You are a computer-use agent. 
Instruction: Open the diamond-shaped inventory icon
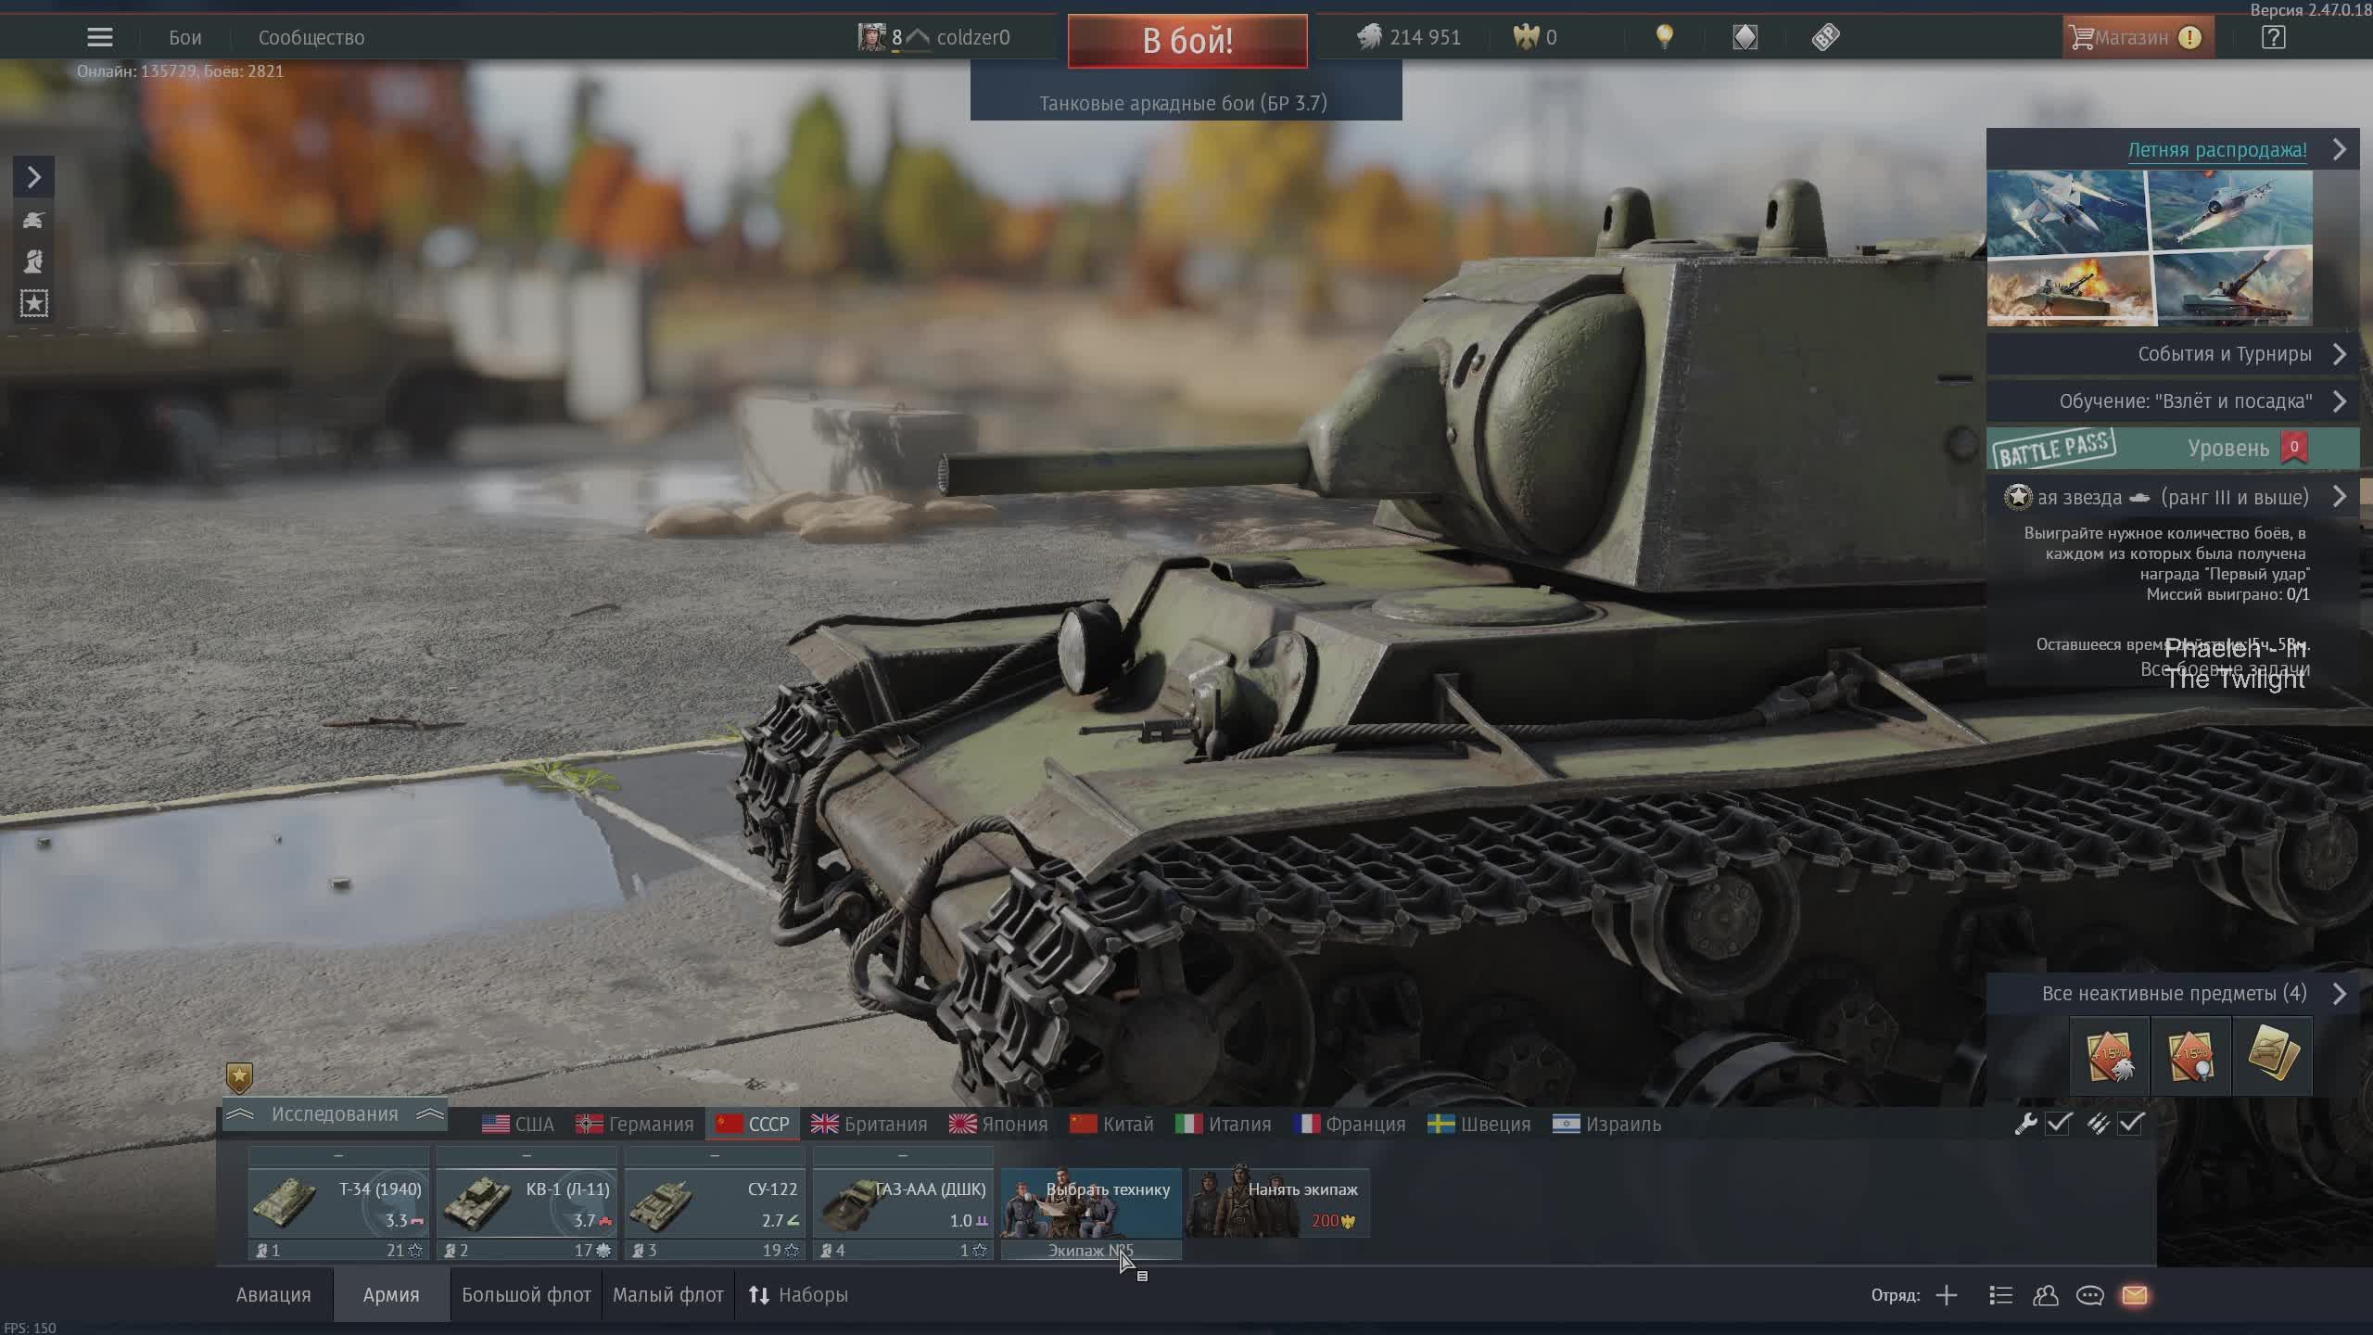coord(1745,37)
